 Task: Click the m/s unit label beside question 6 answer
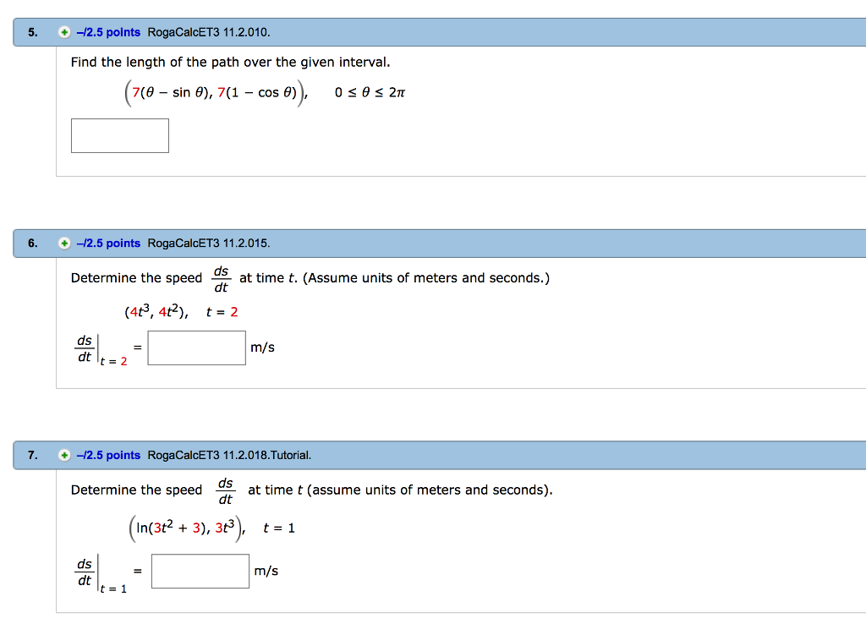(261, 348)
